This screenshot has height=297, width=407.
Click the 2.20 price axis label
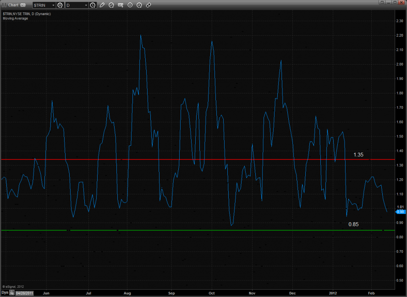pyautogui.click(x=400, y=35)
